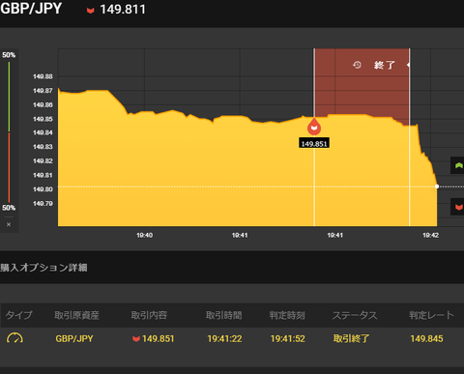Click the green portion of sentiment bar

pos(9,97)
